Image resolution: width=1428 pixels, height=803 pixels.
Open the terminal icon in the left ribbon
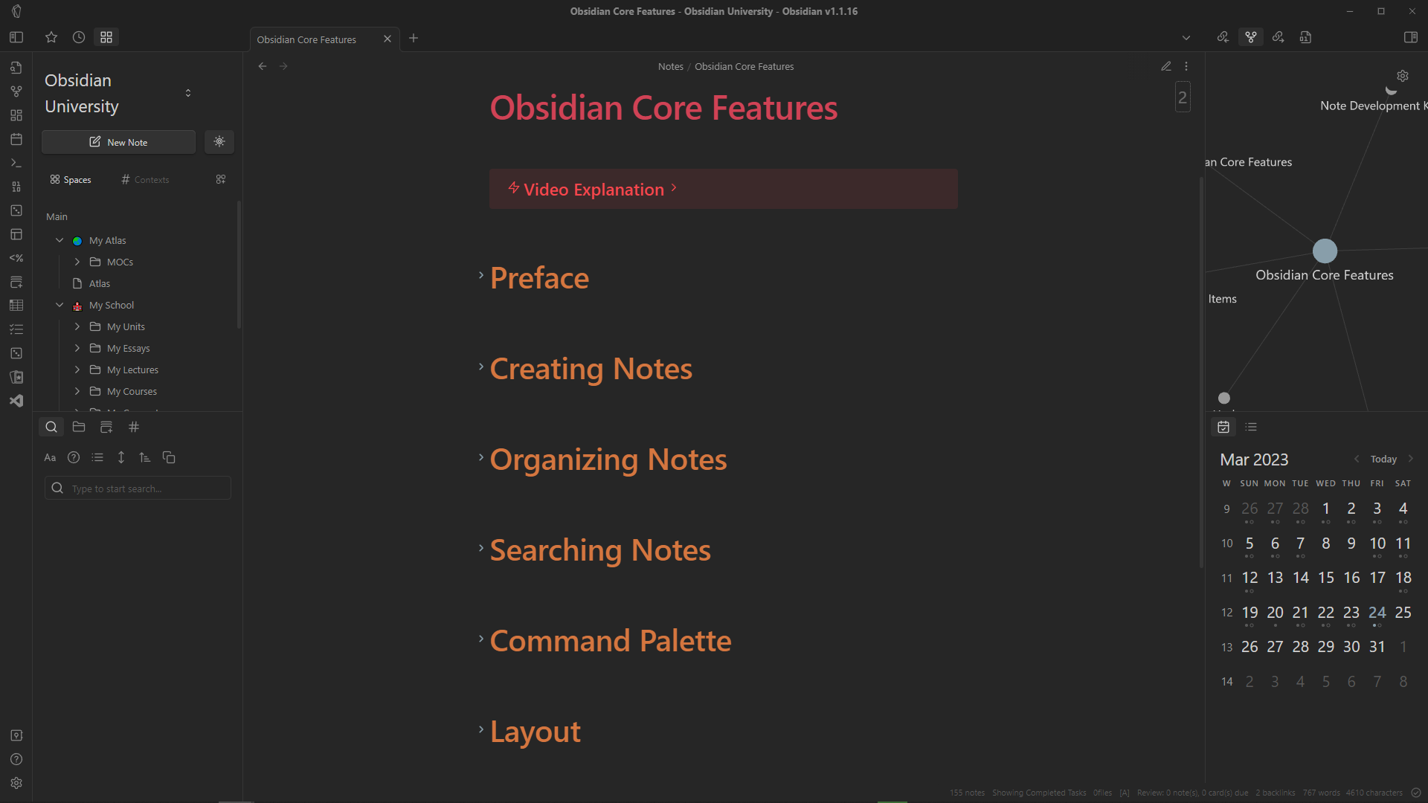(x=16, y=163)
